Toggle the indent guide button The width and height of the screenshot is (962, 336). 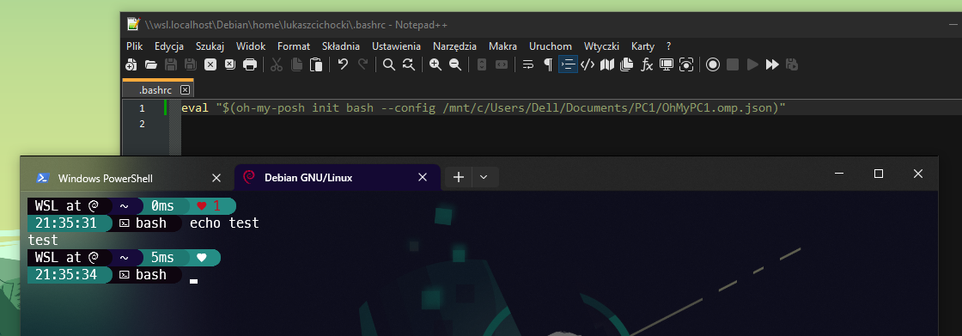pyautogui.click(x=568, y=64)
